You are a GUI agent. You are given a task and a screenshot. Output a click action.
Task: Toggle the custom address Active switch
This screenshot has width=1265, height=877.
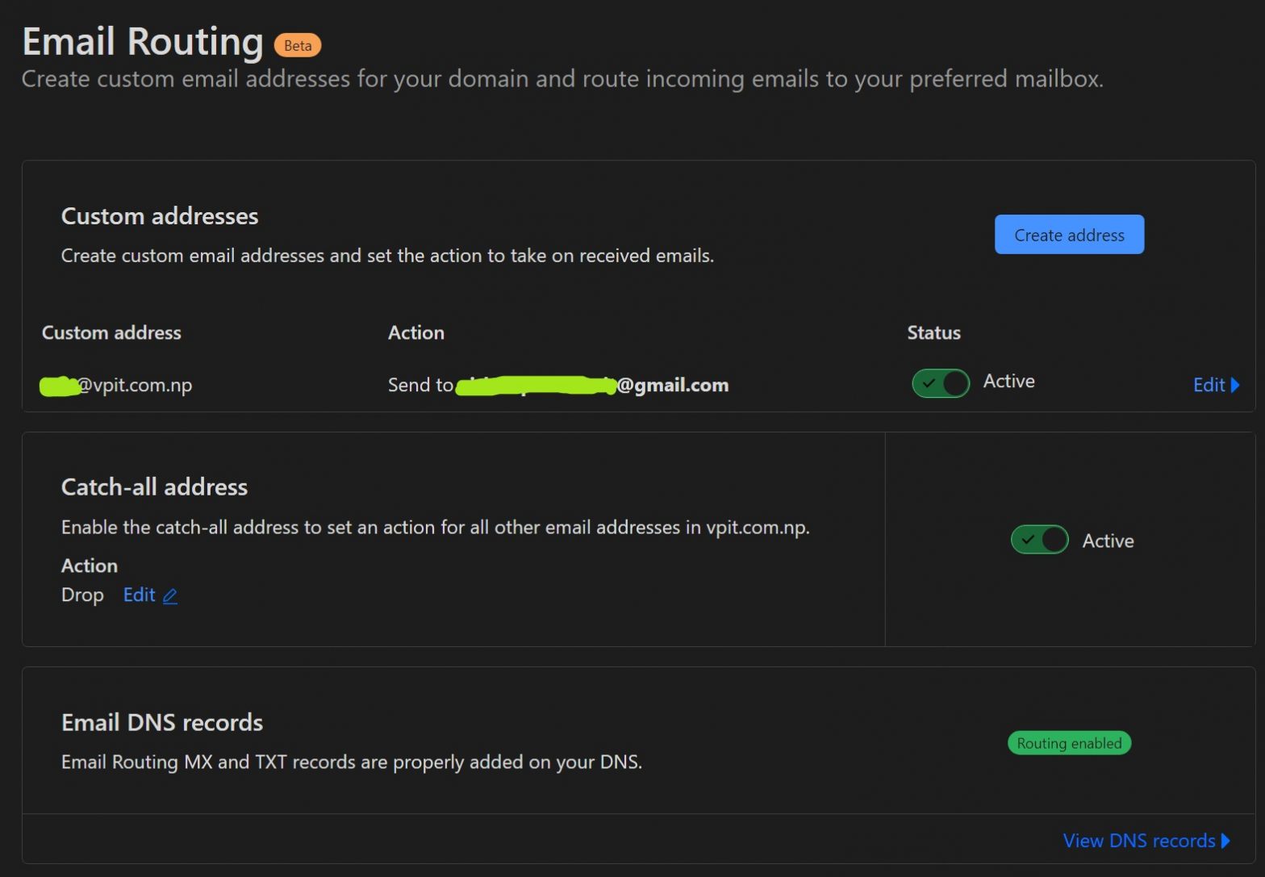point(941,383)
